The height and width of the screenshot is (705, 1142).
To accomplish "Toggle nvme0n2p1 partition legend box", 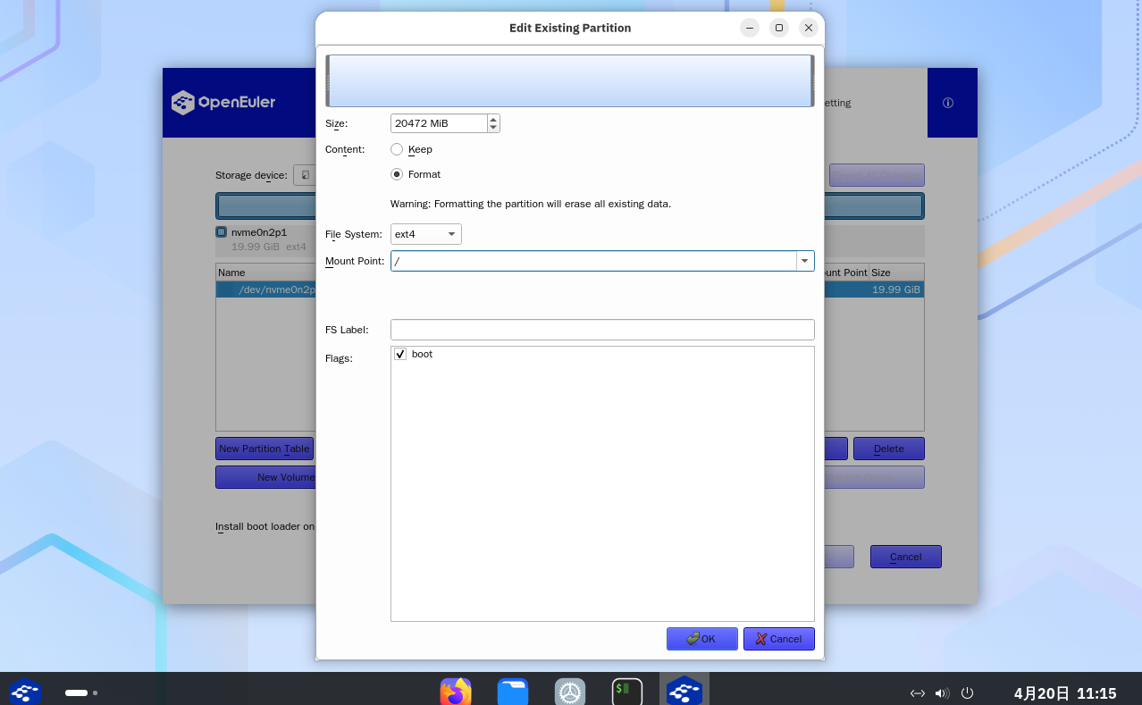I will tap(221, 231).
